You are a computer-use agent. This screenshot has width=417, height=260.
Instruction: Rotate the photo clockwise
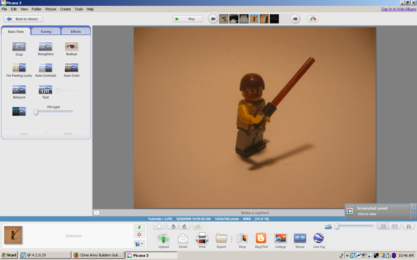pyautogui.click(x=184, y=226)
